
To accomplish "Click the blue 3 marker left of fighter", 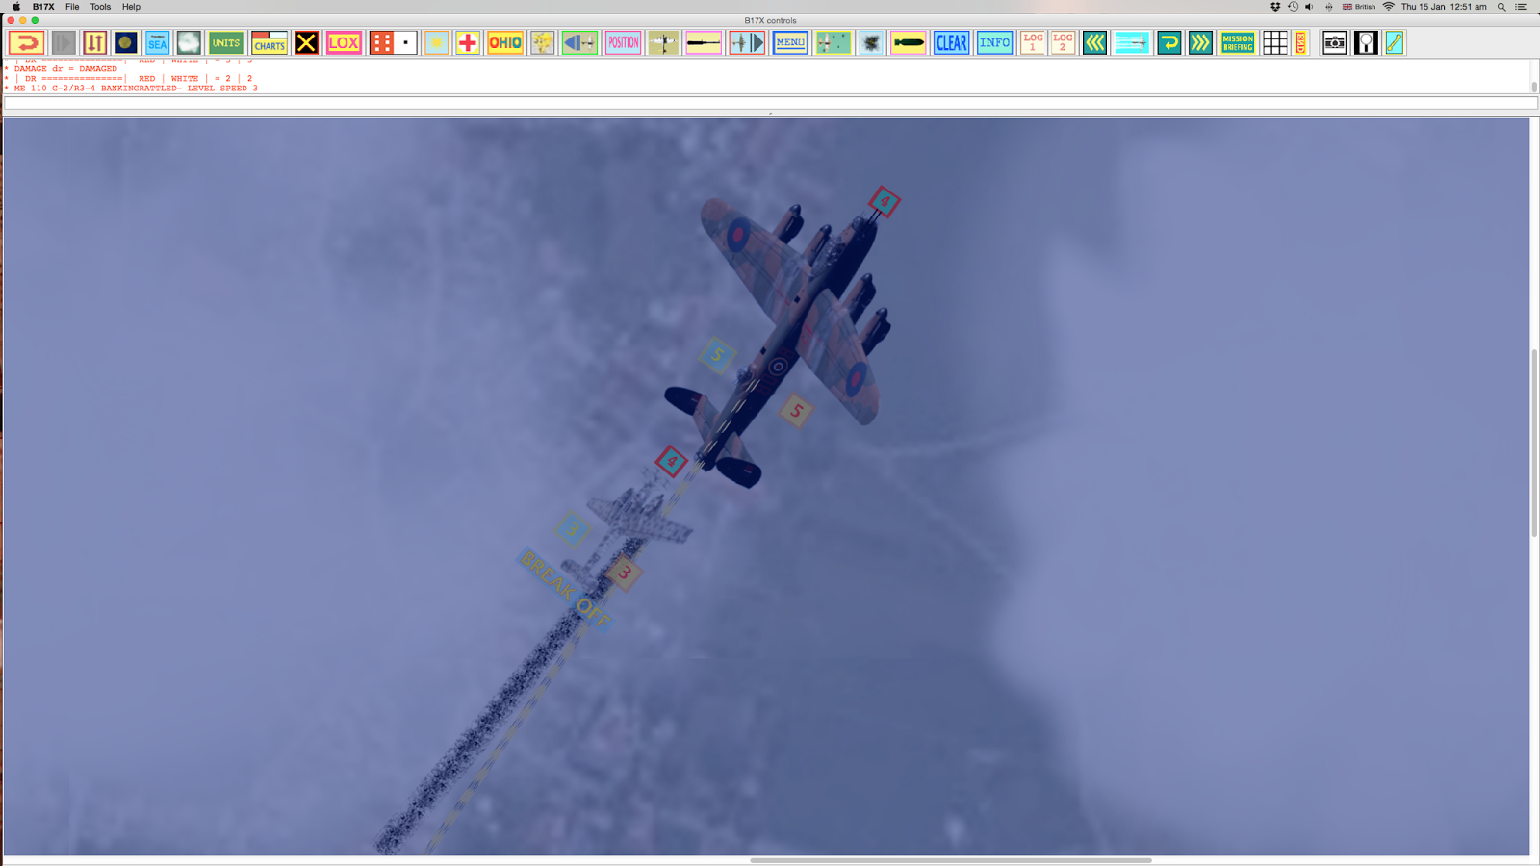I will click(x=573, y=529).
